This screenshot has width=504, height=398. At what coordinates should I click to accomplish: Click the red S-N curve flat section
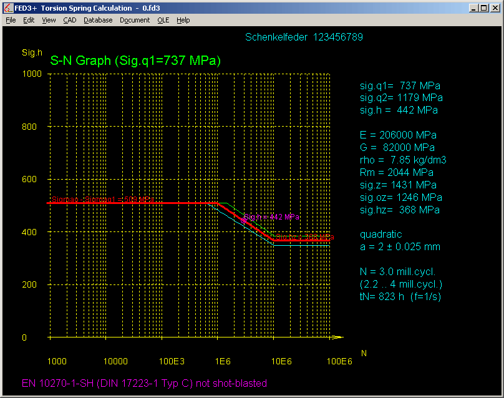[131, 203]
